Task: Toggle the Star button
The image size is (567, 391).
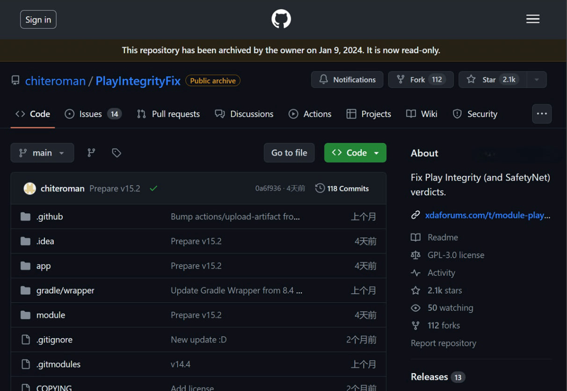Action: click(x=493, y=79)
